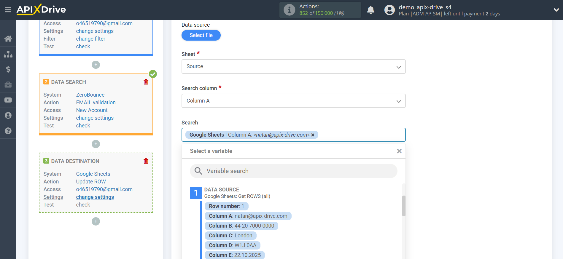Expand the account menu chevron
Image resolution: width=563 pixels, height=259 pixels.
tap(556, 10)
